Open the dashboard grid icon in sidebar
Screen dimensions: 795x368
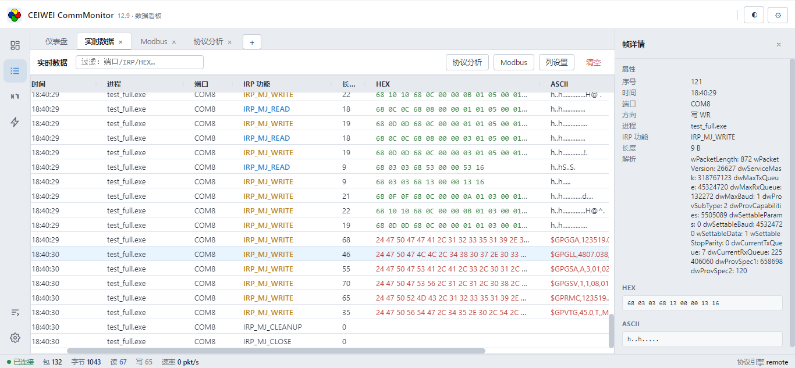pos(15,45)
